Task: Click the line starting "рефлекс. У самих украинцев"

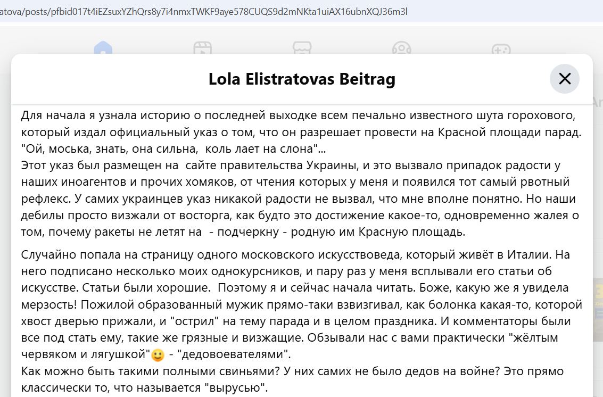Action: click(298, 198)
